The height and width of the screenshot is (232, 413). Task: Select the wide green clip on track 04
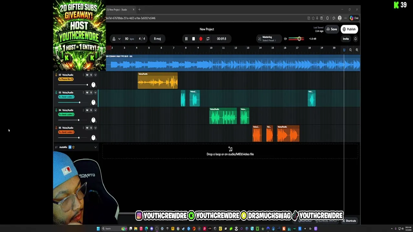click(x=223, y=116)
